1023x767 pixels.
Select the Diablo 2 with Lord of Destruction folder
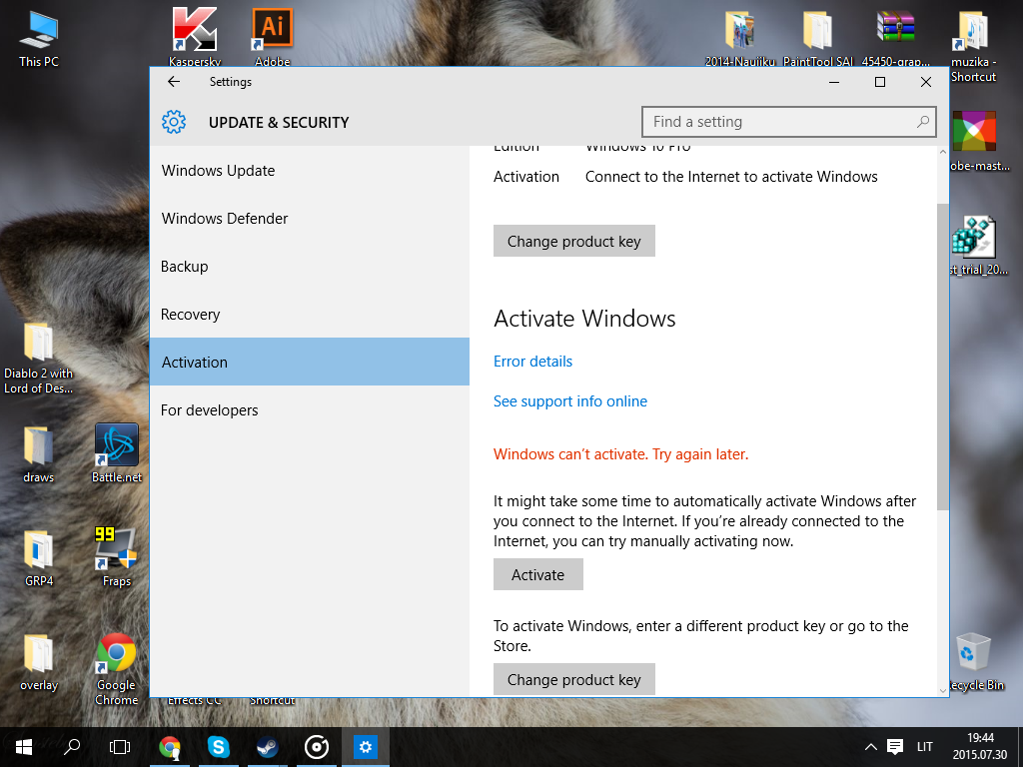[x=39, y=358]
